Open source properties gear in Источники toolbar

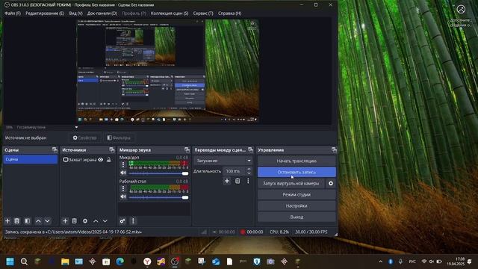[85, 221]
